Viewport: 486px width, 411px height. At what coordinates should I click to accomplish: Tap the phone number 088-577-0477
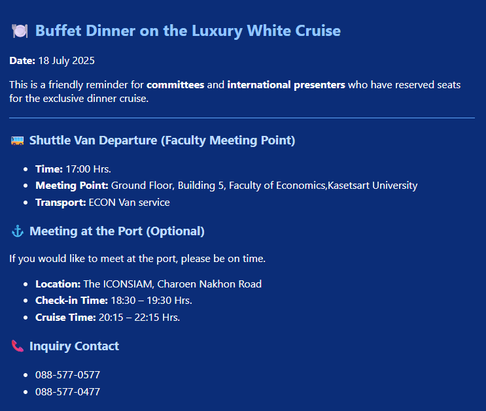click(67, 391)
